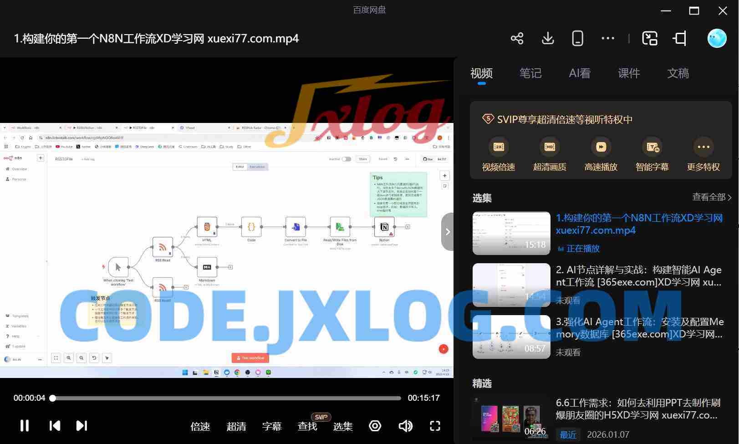Image resolution: width=739 pixels, height=444 pixels.
Task: Click the 高速播放 privilege icon
Action: pyautogui.click(x=601, y=147)
